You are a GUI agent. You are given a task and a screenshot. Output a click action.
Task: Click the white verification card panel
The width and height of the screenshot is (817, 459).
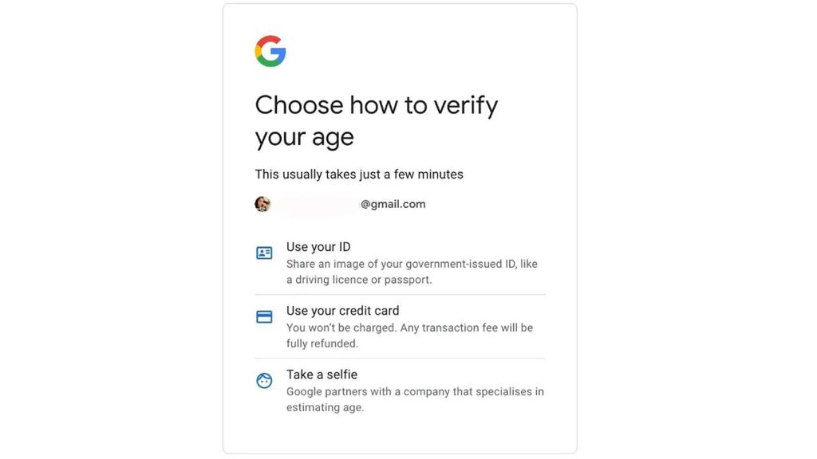click(x=399, y=434)
